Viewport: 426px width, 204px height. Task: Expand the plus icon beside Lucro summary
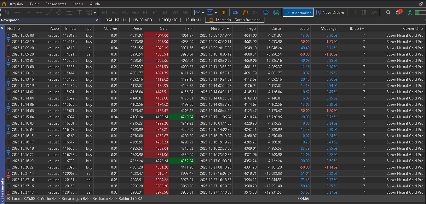tap(8, 199)
